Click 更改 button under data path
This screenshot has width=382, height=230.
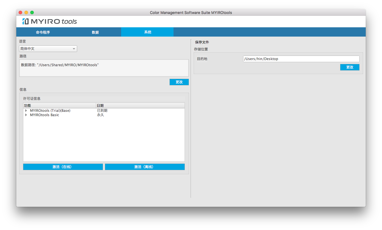coord(179,82)
